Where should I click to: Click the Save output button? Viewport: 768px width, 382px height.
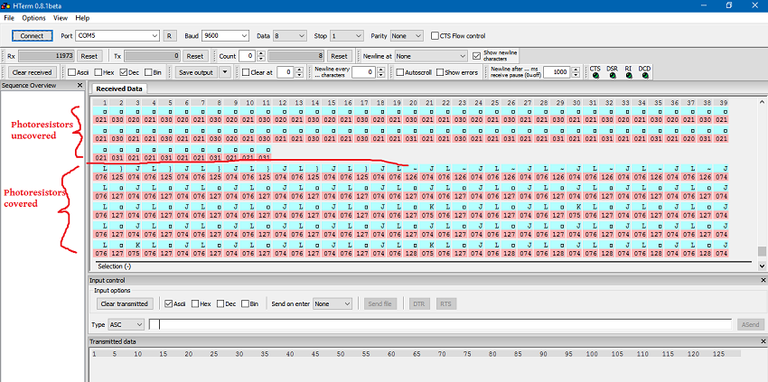coord(196,72)
